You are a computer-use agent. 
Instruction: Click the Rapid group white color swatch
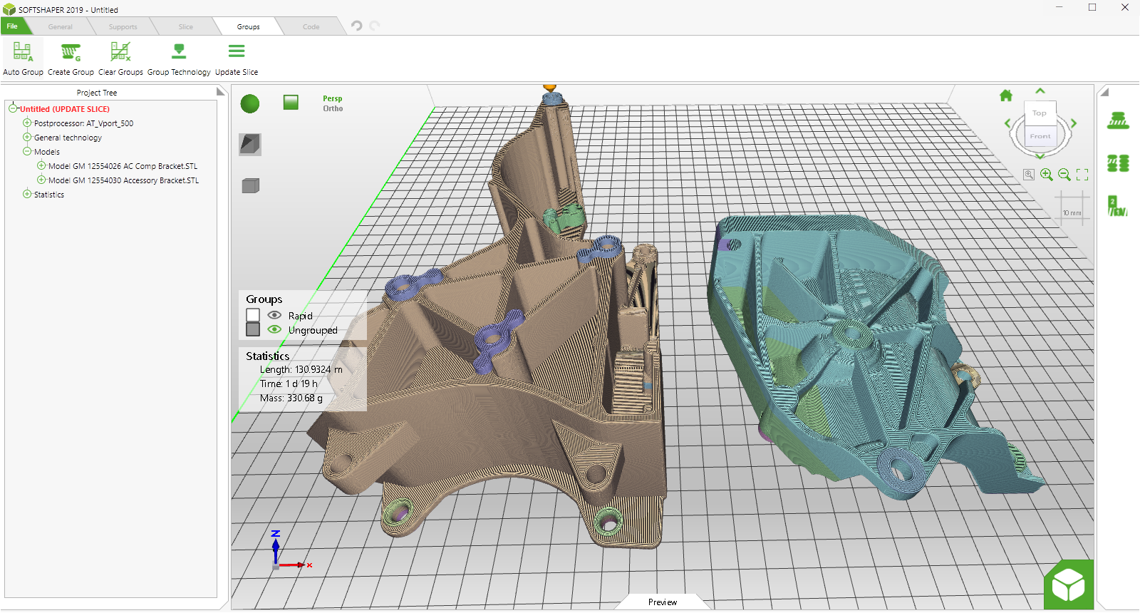pyautogui.click(x=253, y=315)
